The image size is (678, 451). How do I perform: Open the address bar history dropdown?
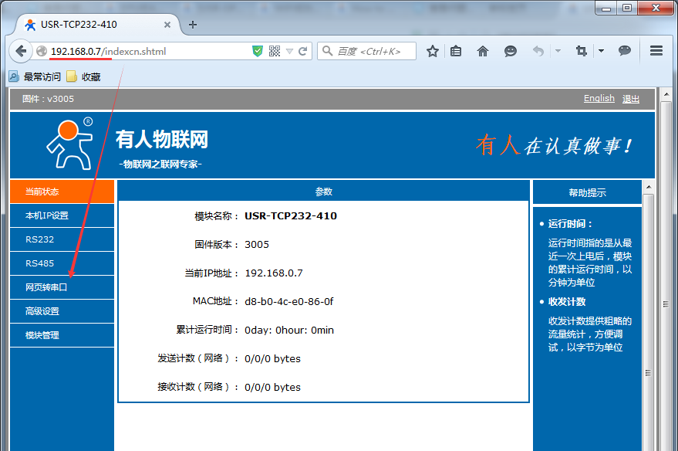[x=290, y=52]
